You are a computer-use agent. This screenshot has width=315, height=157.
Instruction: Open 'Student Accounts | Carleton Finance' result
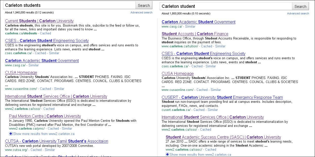point(195,34)
